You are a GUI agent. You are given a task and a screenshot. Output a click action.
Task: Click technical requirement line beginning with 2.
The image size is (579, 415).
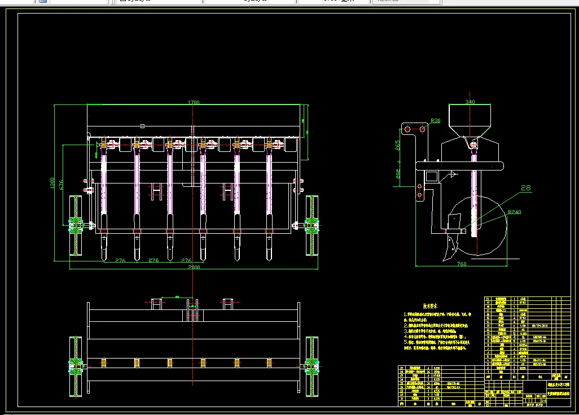[x=436, y=326]
